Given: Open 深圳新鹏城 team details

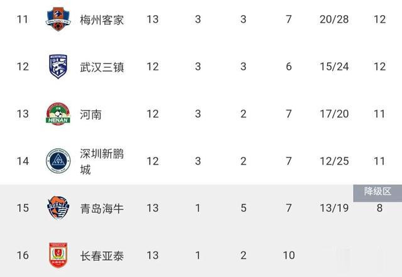Looking at the screenshot, I should click(102, 161).
